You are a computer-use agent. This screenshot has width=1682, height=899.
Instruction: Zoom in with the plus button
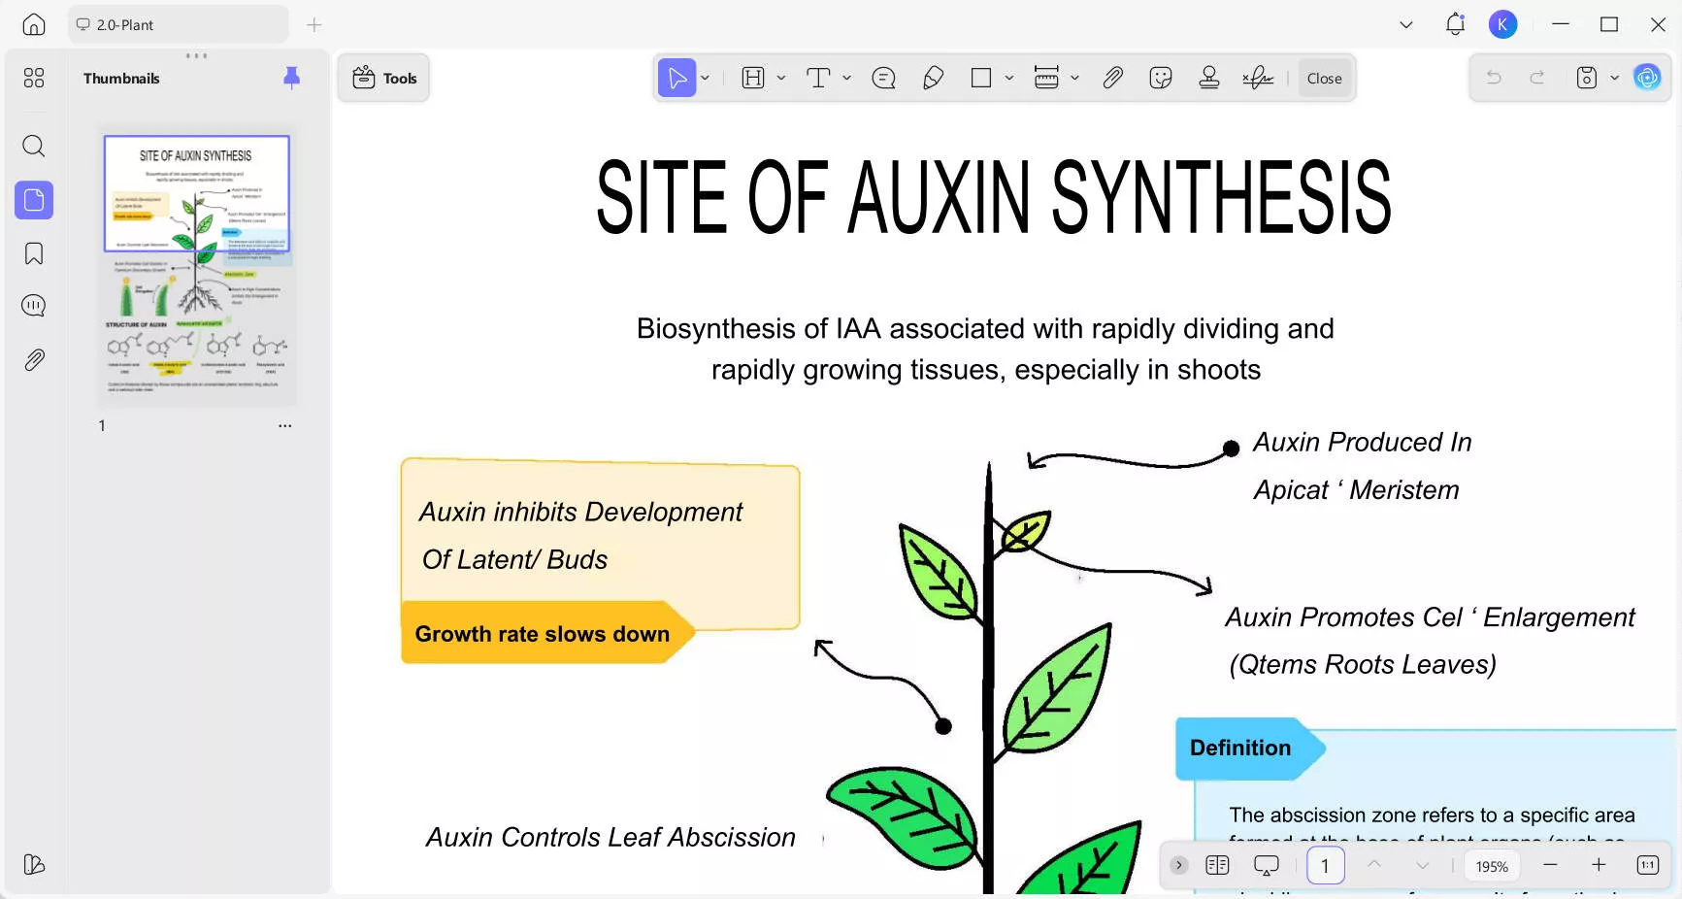pyautogui.click(x=1599, y=865)
